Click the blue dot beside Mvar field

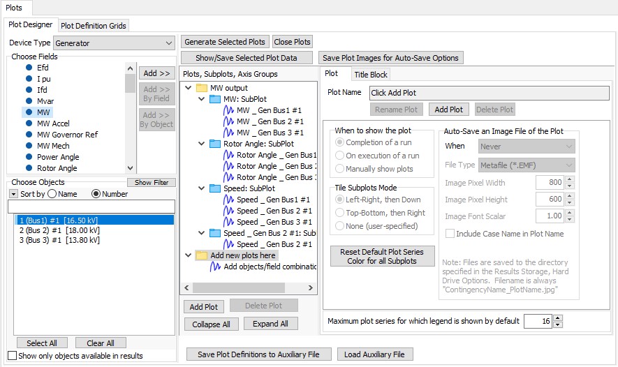[29, 101]
